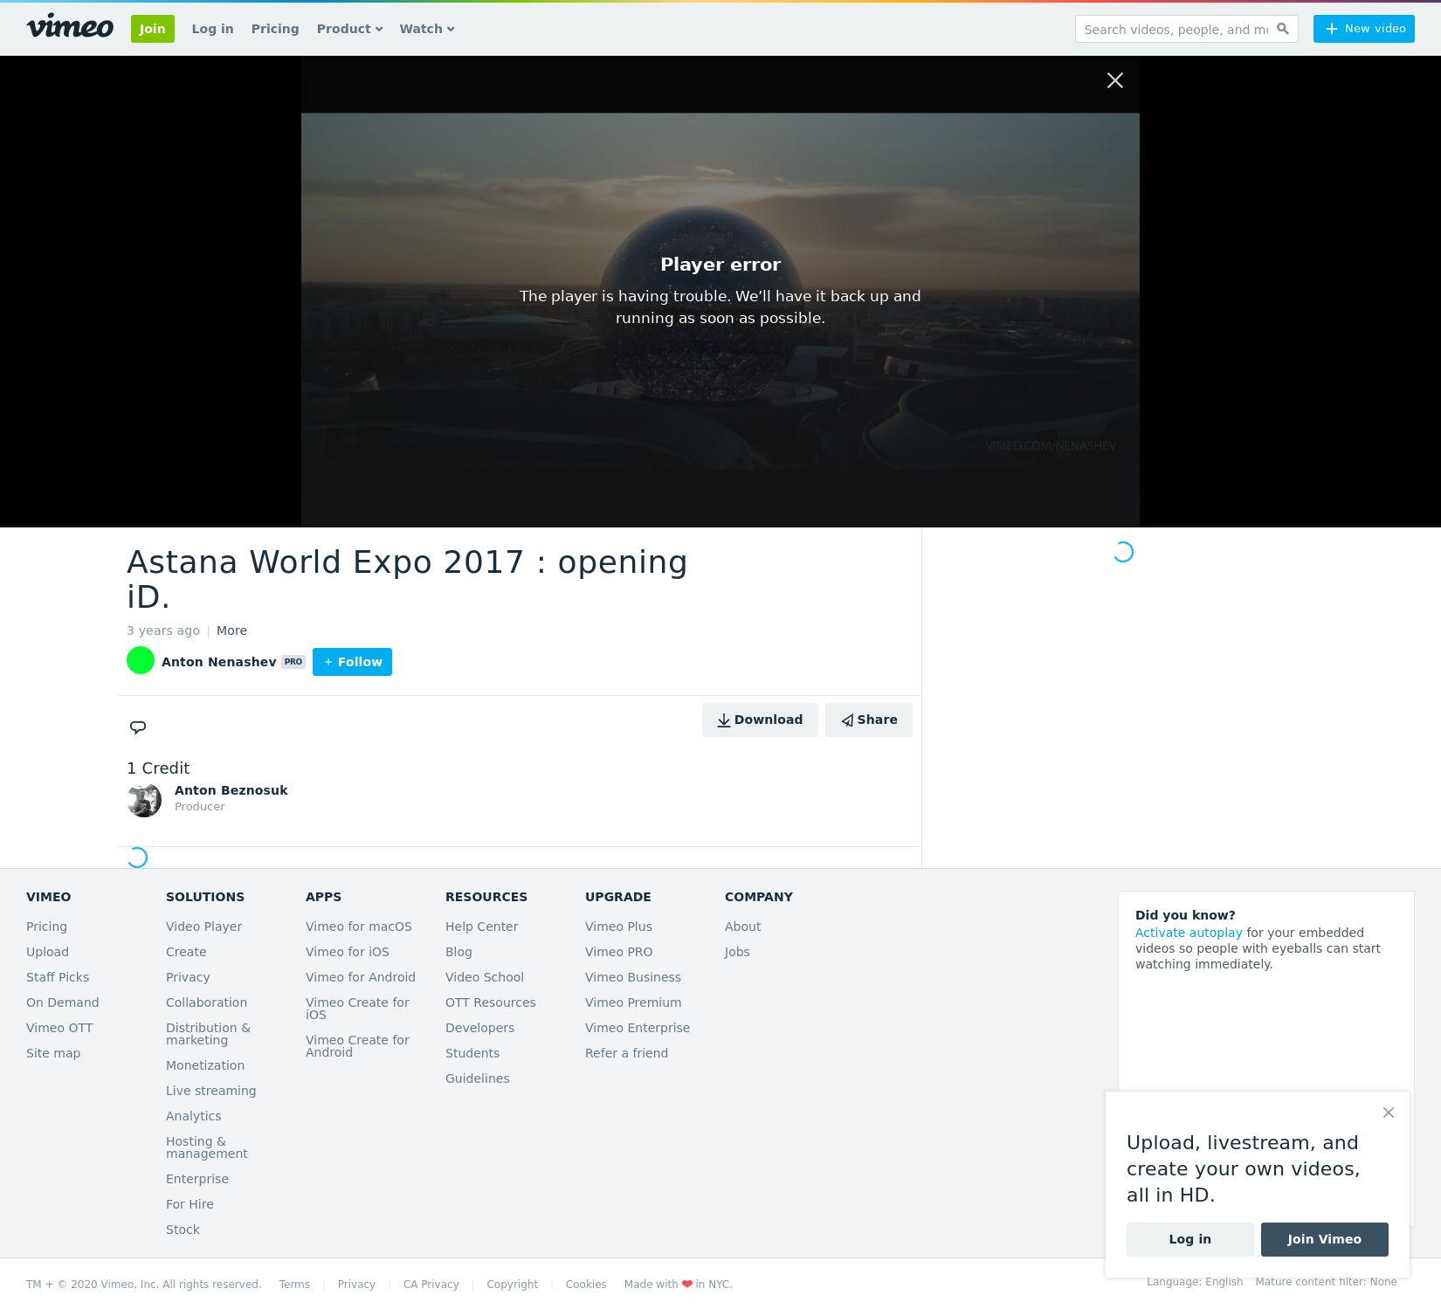The height and width of the screenshot is (1309, 1441).
Task: Share this video
Action: tap(868, 720)
